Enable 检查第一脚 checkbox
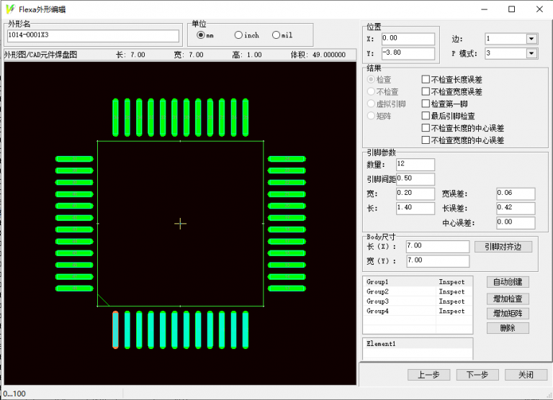553x400 pixels. click(x=426, y=104)
